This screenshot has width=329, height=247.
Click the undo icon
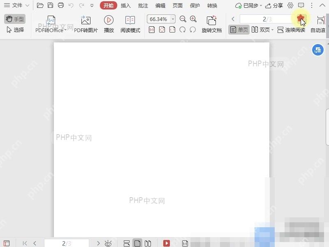click(x=71, y=5)
